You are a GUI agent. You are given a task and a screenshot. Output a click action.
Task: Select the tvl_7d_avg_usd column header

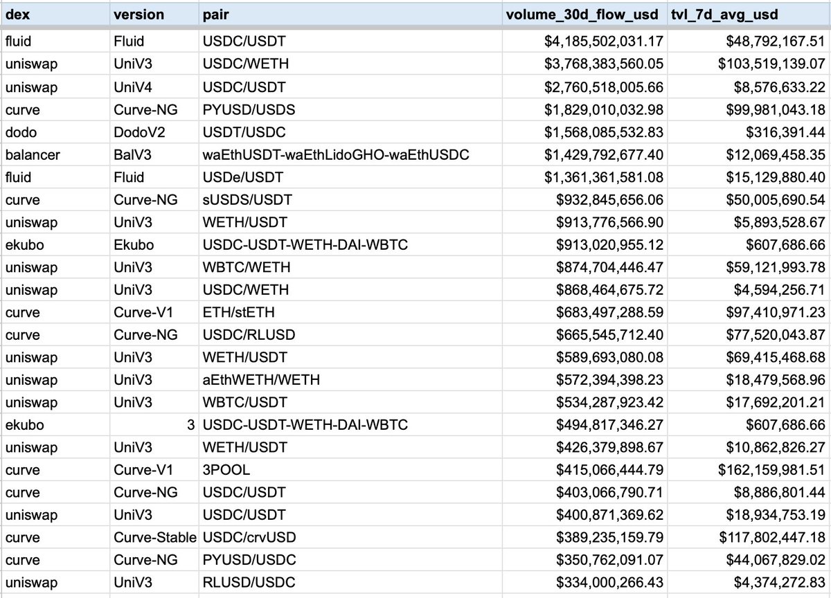[x=750, y=14]
